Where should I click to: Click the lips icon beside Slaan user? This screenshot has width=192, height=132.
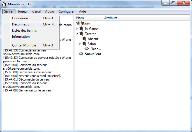[x=87, y=49]
